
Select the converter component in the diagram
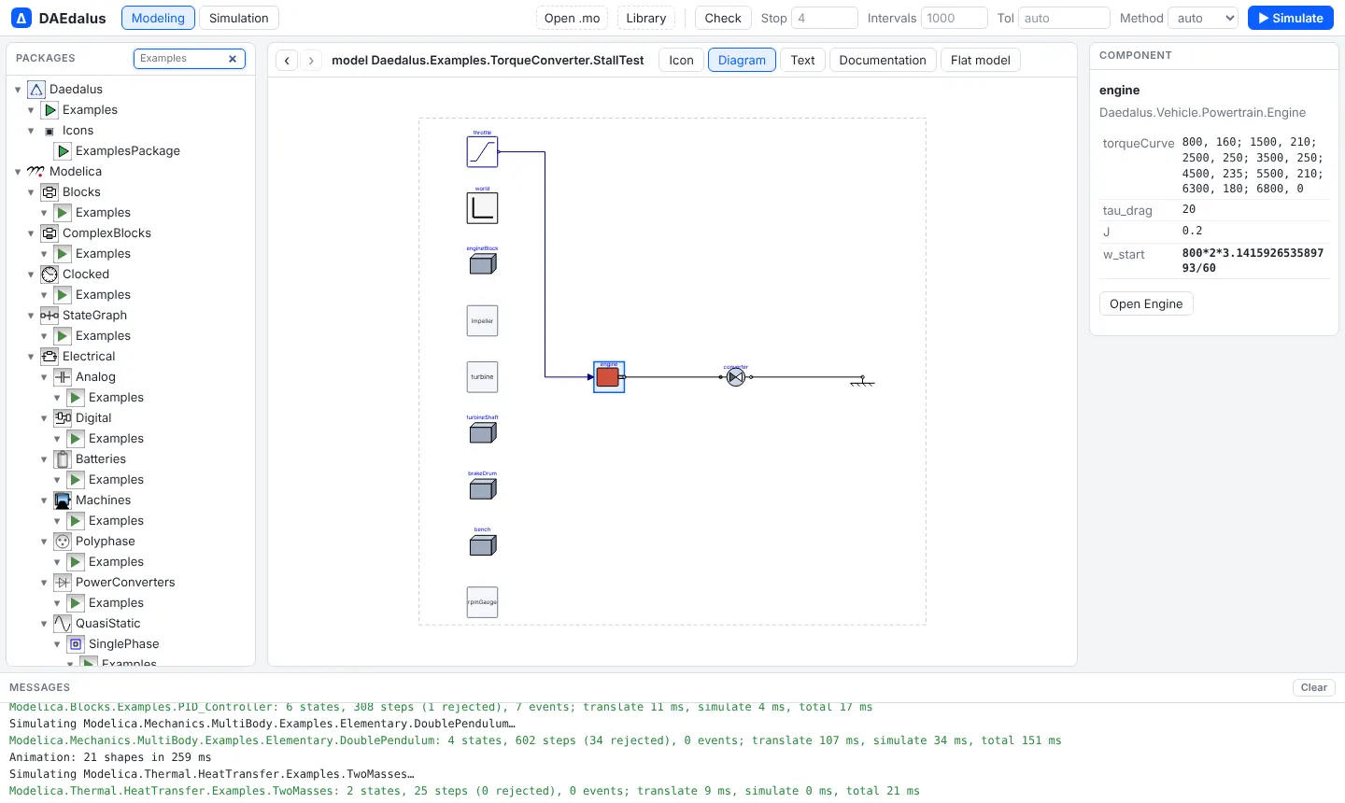736,376
